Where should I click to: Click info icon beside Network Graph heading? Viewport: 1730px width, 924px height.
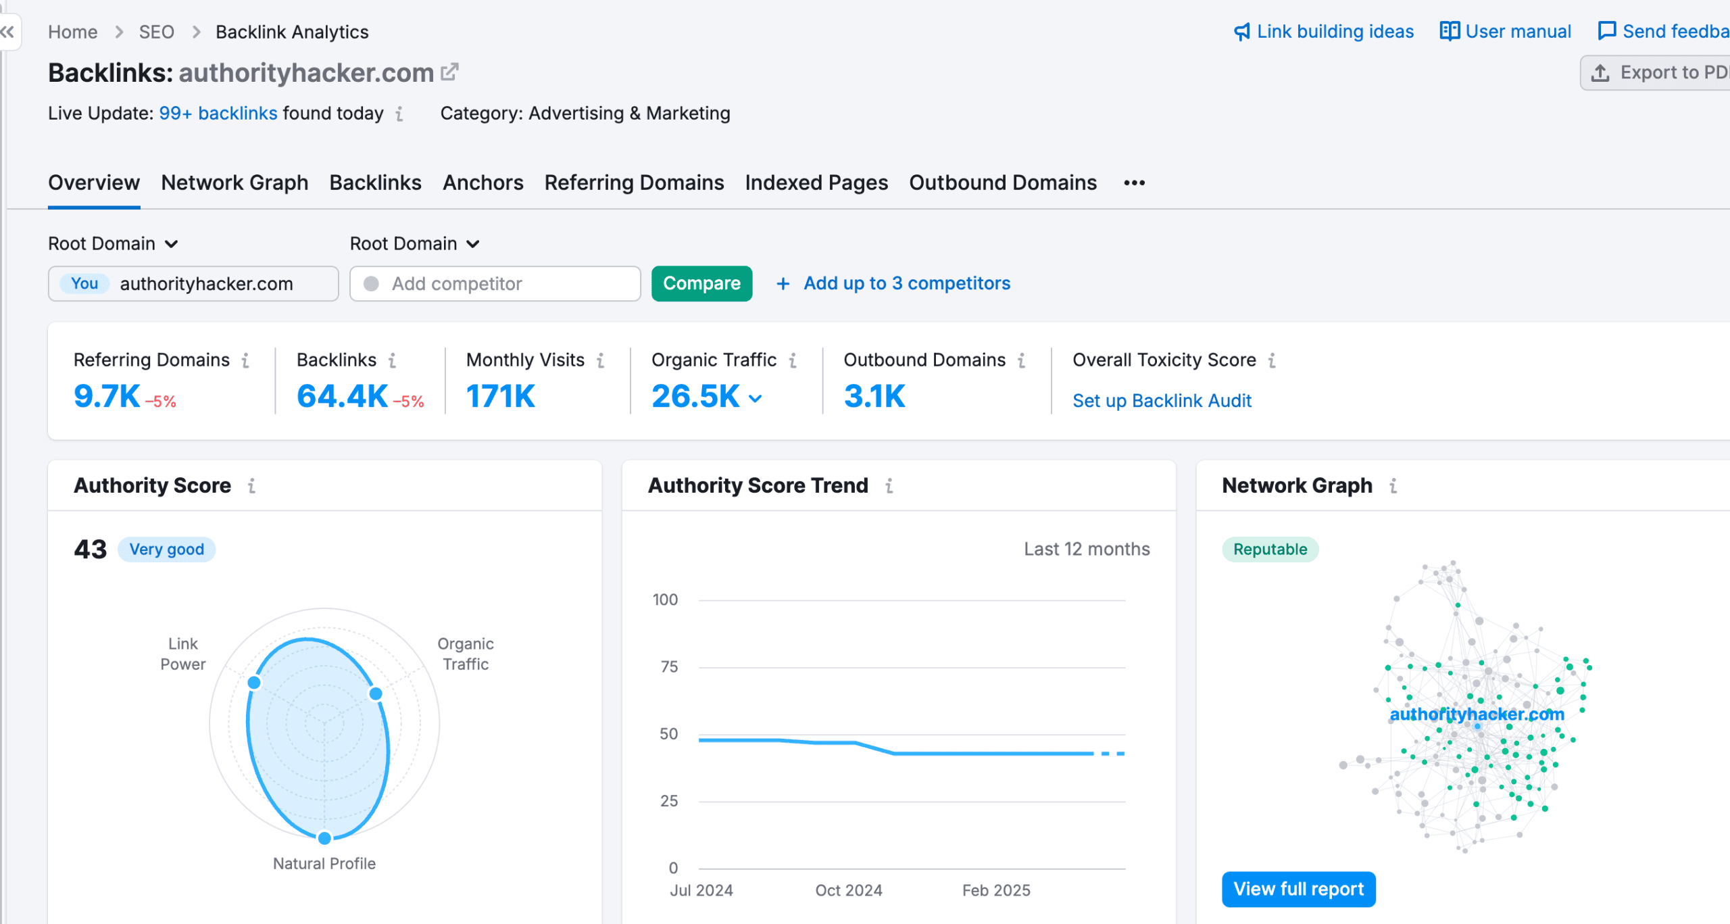[1393, 485]
